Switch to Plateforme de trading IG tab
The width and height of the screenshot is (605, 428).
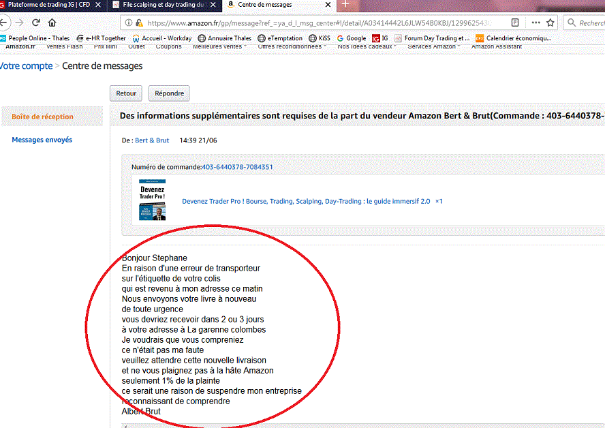48,5
